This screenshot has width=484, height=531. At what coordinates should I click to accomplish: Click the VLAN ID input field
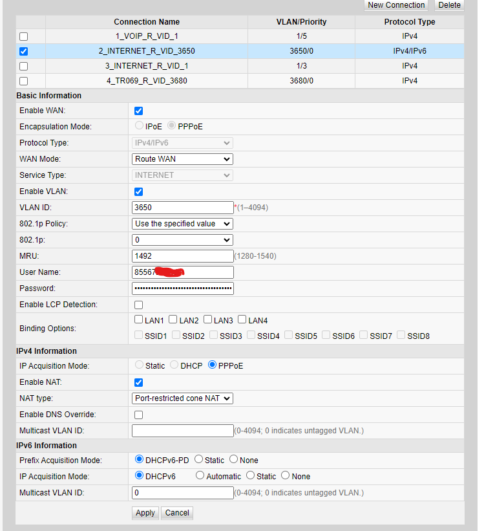pyautogui.click(x=182, y=208)
